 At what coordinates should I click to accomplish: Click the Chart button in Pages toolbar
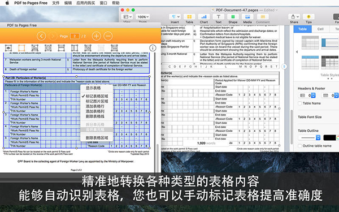click(x=203, y=17)
